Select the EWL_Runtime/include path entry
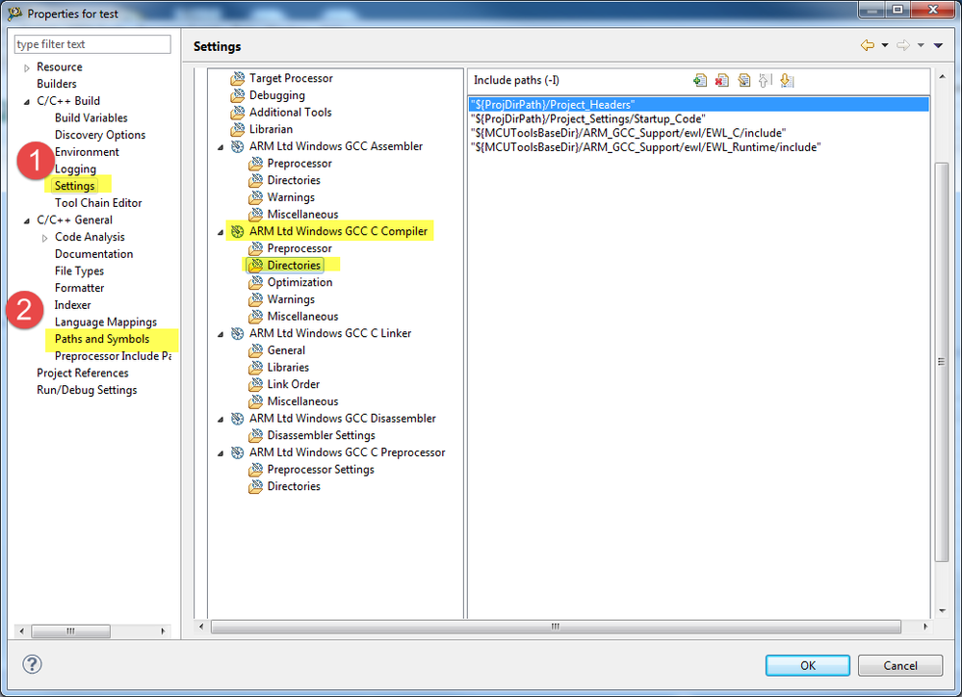The width and height of the screenshot is (962, 697). [699, 147]
